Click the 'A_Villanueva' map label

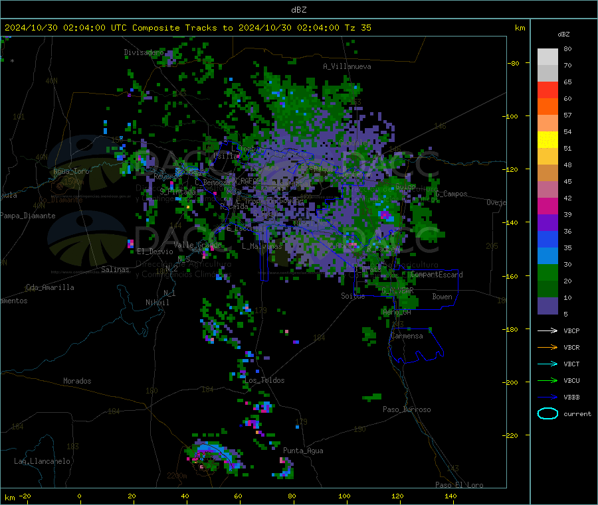coord(347,66)
